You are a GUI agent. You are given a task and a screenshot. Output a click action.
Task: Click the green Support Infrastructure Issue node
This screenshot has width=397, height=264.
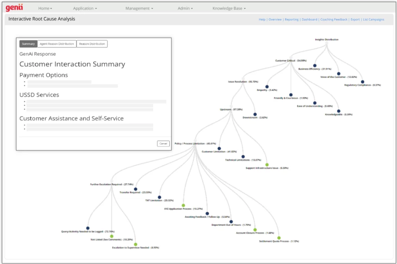(267, 165)
